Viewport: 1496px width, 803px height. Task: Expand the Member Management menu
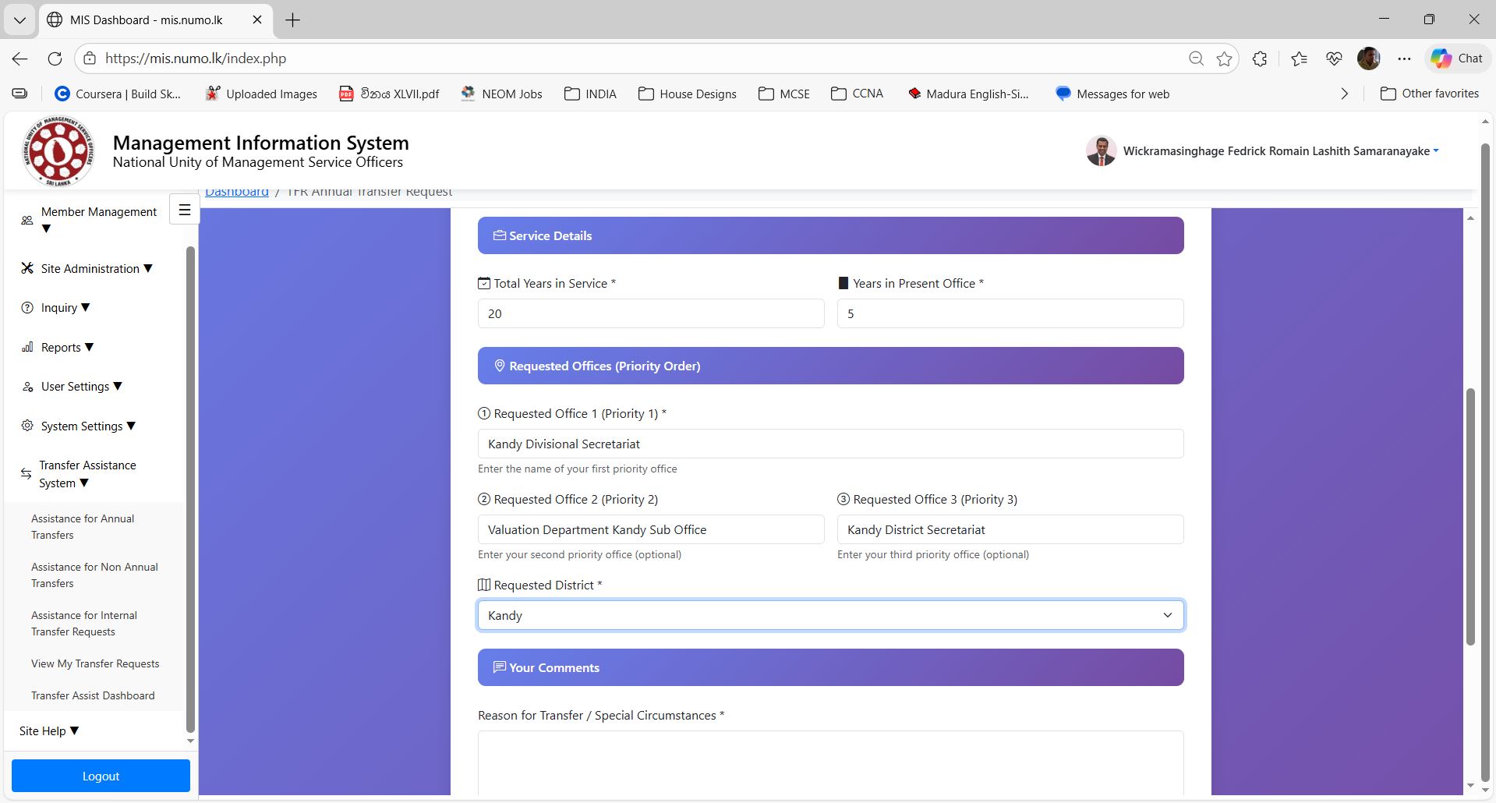[x=98, y=219]
